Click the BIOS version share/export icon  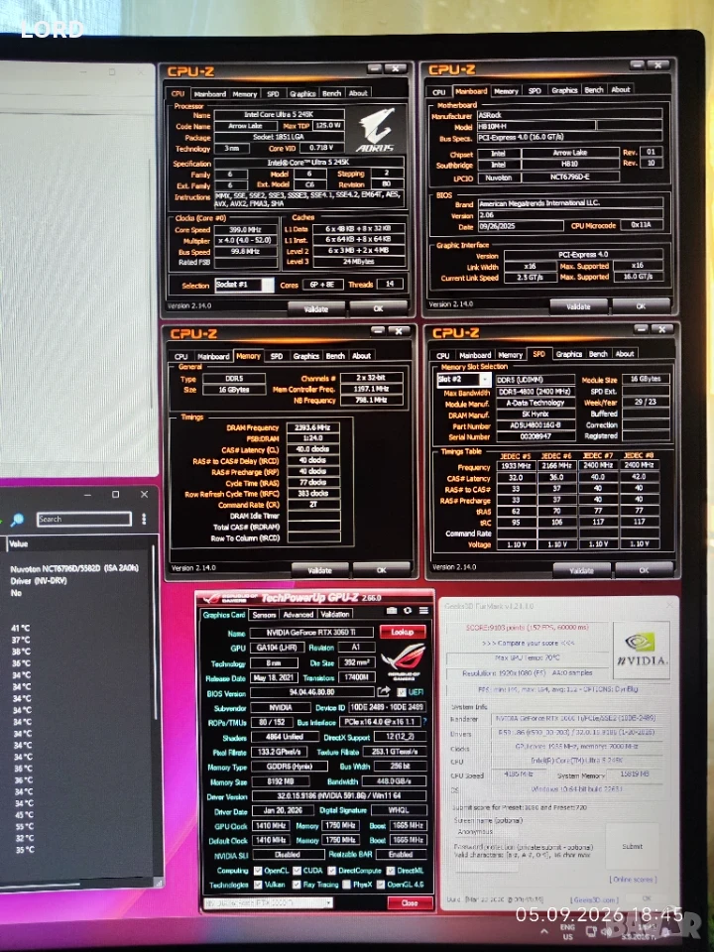pyautogui.click(x=383, y=691)
